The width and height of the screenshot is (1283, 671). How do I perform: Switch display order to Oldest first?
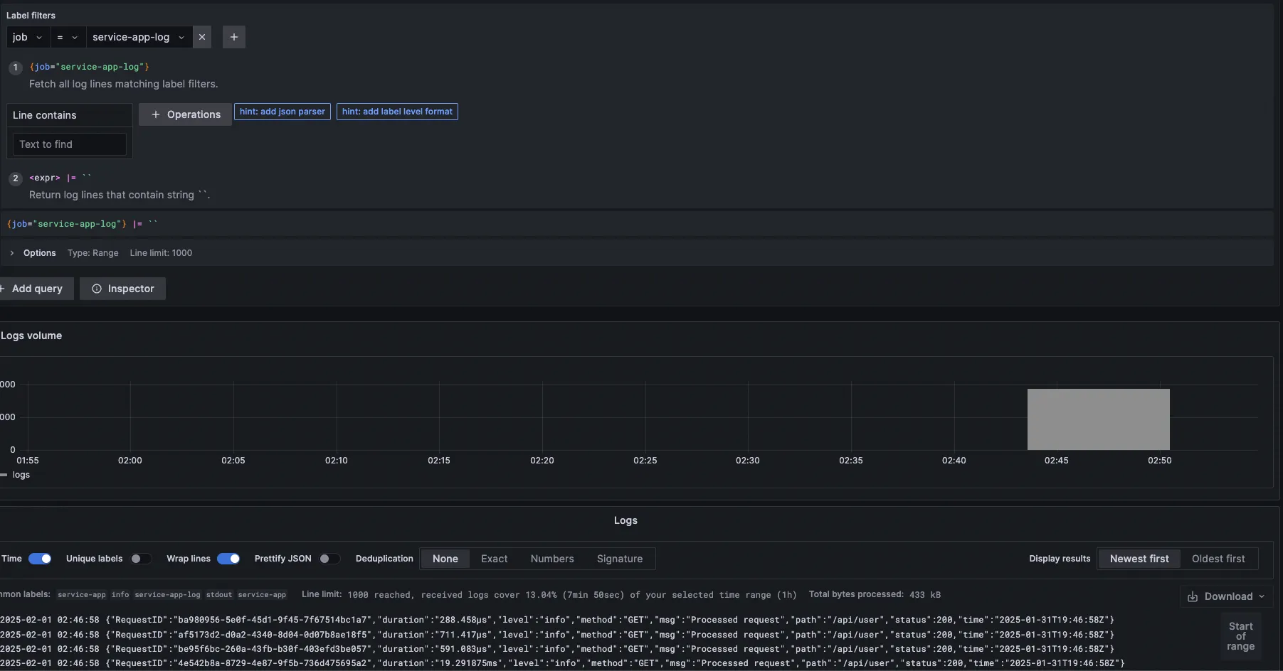(x=1218, y=559)
